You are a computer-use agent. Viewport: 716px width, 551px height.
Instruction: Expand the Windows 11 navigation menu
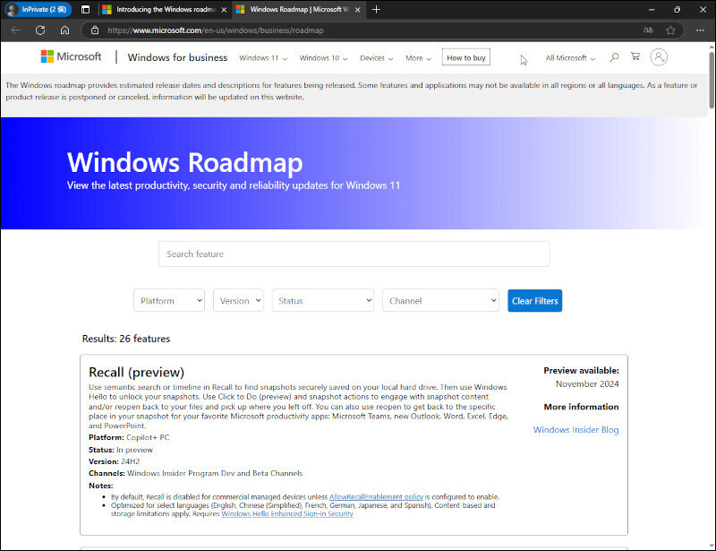click(x=263, y=58)
